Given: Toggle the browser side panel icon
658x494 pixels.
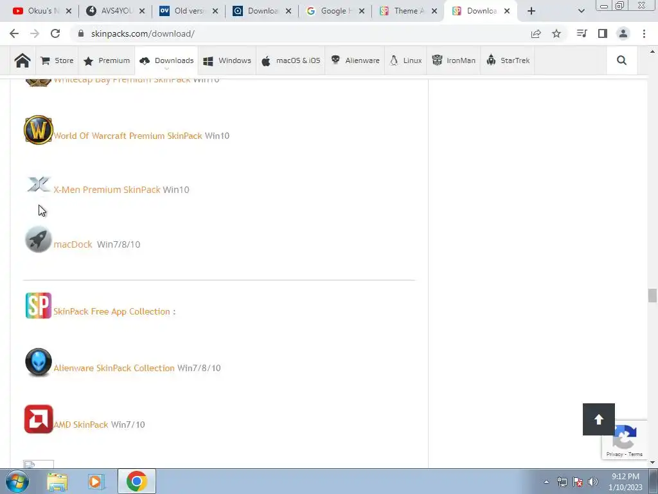Looking at the screenshot, I should point(603,33).
